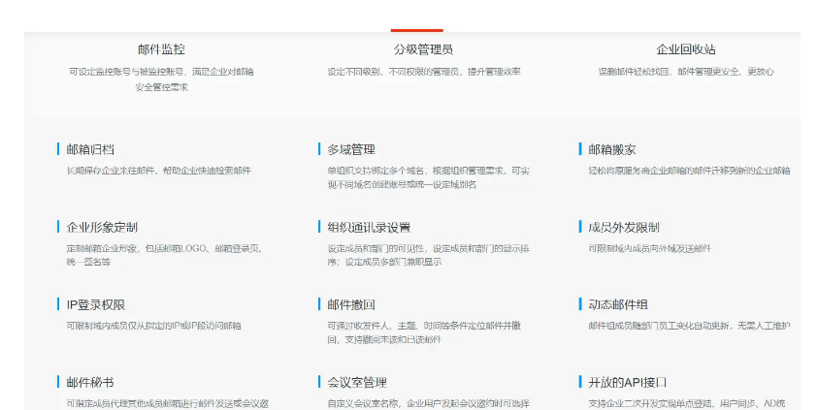
Task: Open the 企业形象定制 section title
Action: point(102,227)
